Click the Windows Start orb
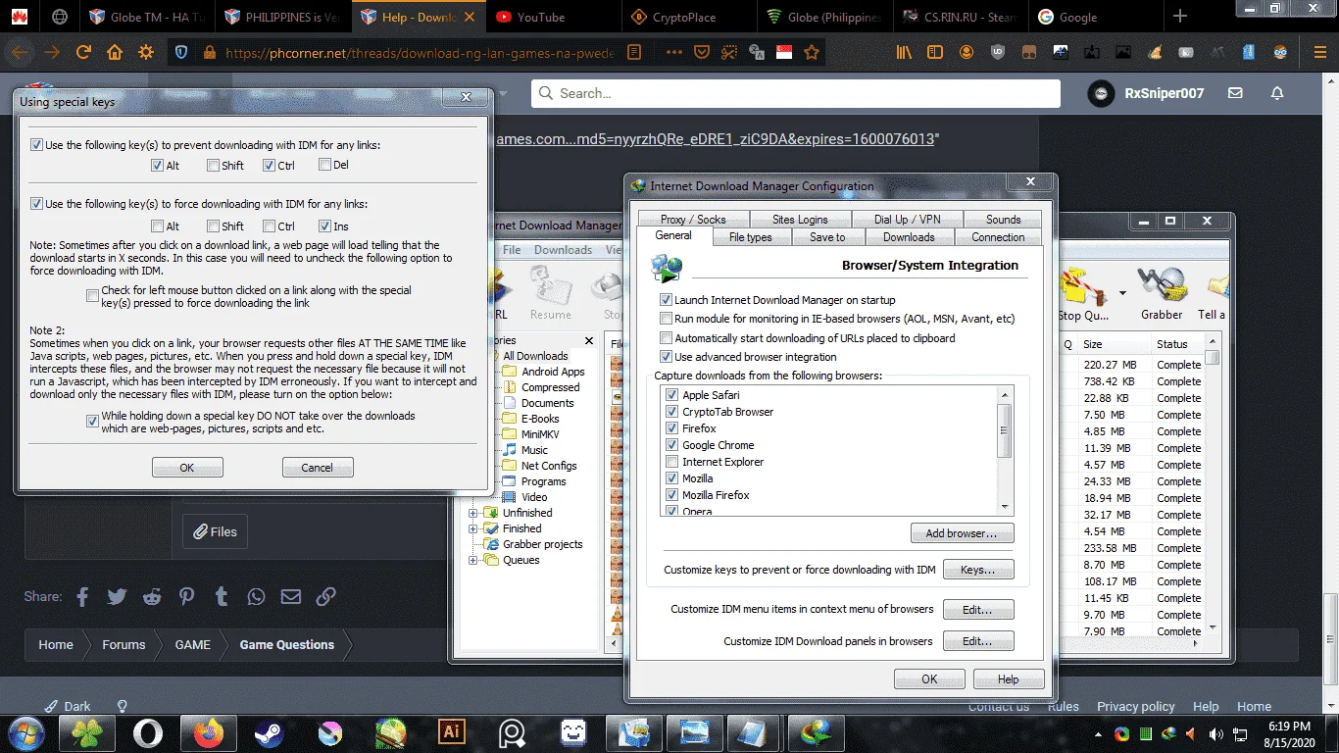Image resolution: width=1339 pixels, height=753 pixels. click(x=26, y=732)
